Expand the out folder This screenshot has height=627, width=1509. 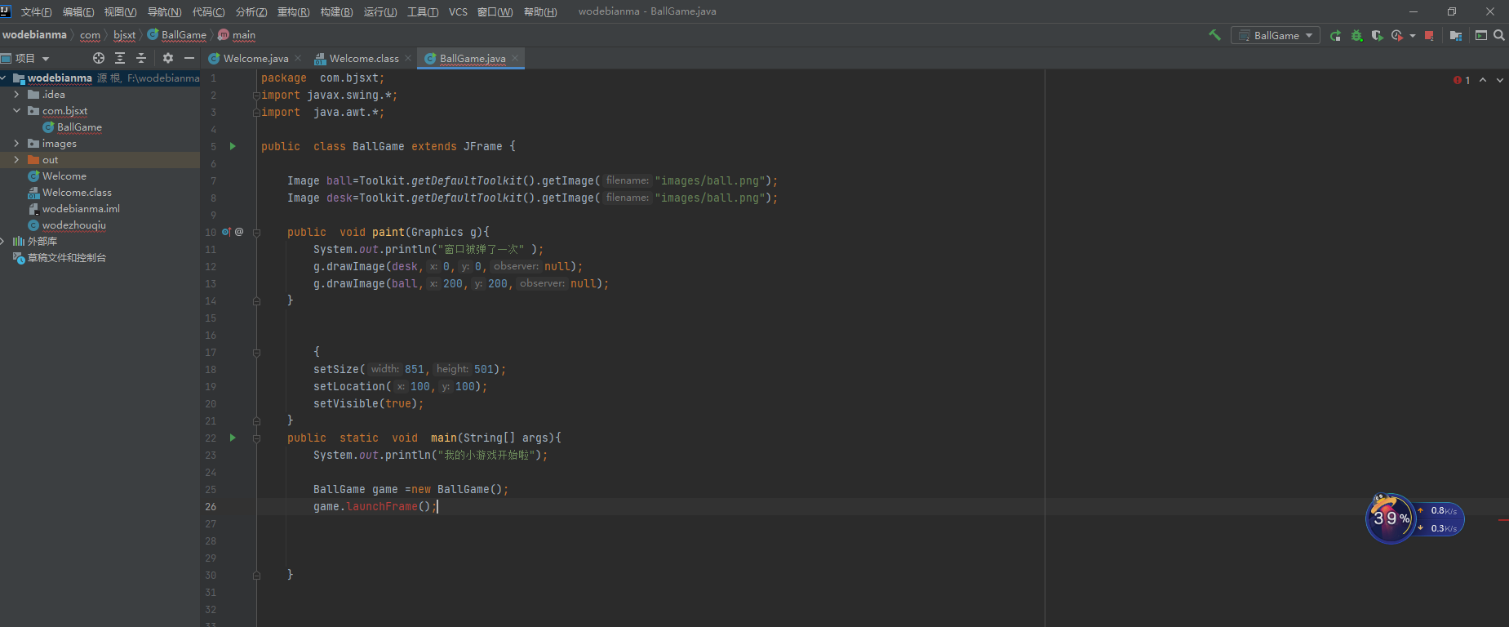click(16, 160)
